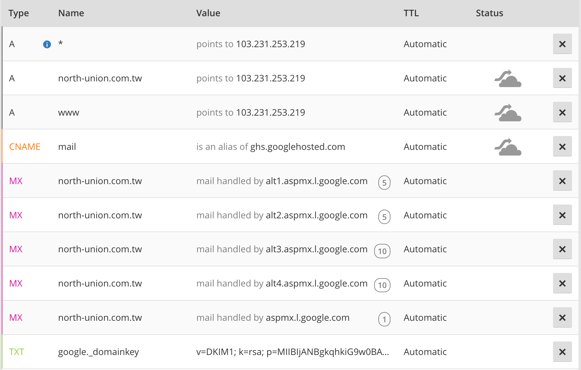Click the www record name
Screen dimensions: 581x370
point(69,113)
